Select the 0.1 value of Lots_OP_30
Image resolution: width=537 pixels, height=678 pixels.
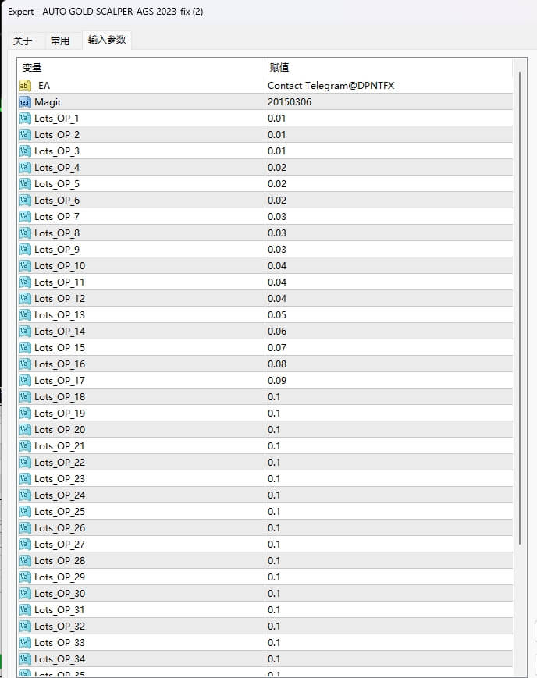(274, 594)
